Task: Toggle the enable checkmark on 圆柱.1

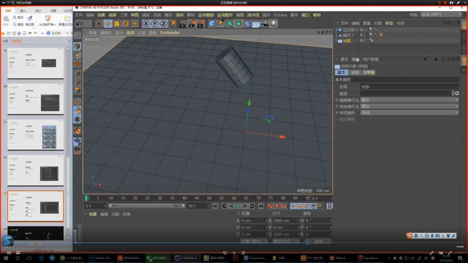Action: (367, 35)
